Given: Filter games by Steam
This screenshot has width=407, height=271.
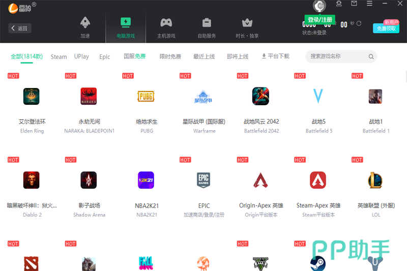Looking at the screenshot, I should point(59,56).
